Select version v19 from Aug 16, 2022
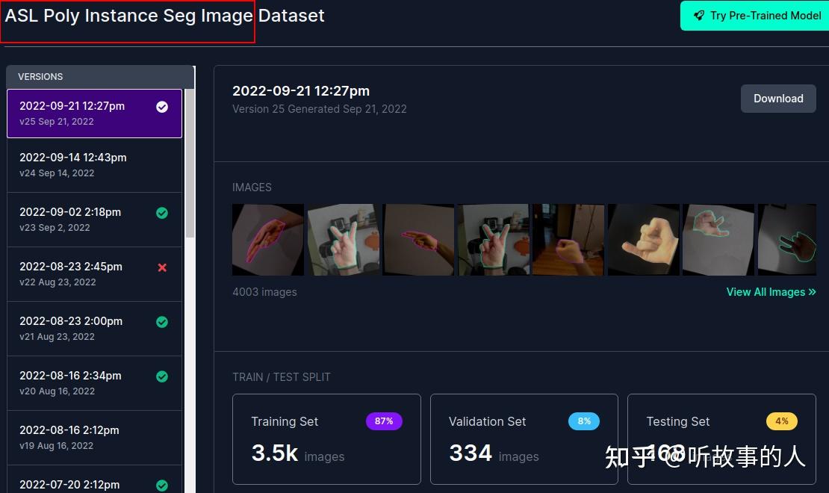Viewport: 829px width, 493px height. coord(95,438)
